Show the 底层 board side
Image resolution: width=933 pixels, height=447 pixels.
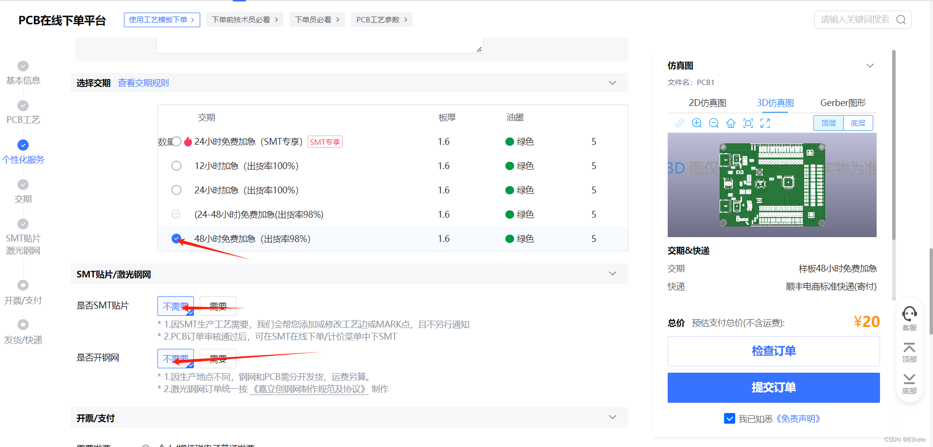pos(858,123)
